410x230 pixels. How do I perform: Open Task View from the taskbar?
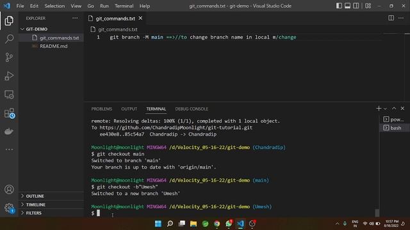182,224
